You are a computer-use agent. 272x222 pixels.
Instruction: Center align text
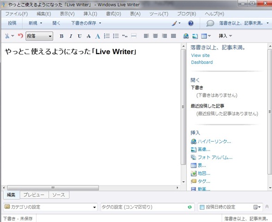[155, 36]
